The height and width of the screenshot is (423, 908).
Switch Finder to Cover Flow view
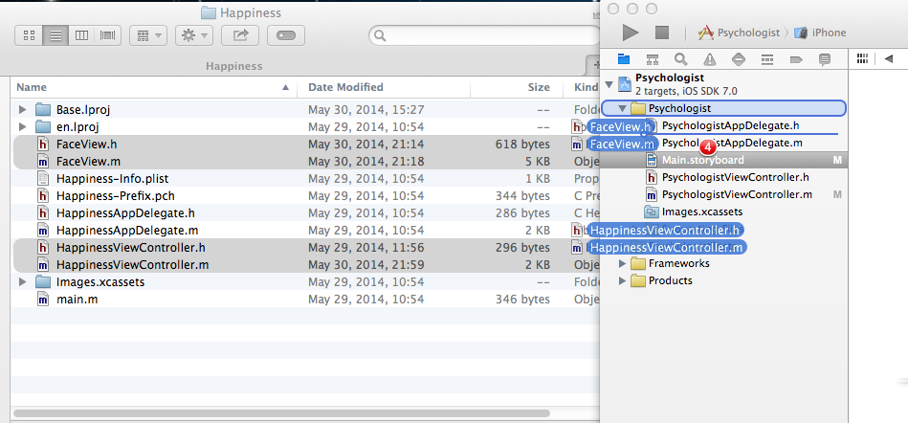(x=108, y=36)
